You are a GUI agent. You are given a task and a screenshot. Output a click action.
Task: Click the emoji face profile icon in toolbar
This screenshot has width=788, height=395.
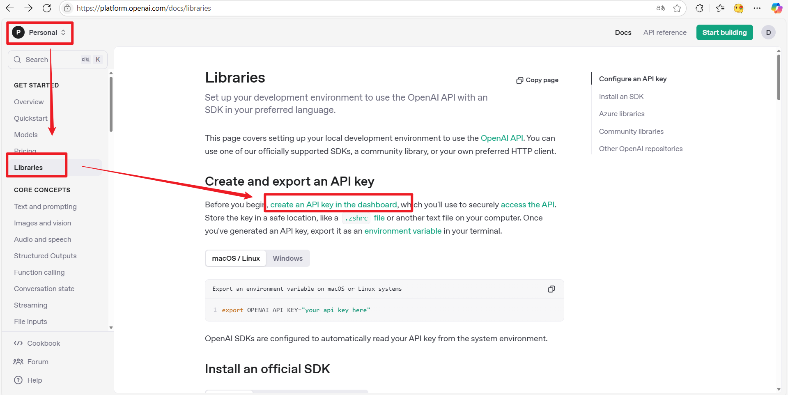739,8
